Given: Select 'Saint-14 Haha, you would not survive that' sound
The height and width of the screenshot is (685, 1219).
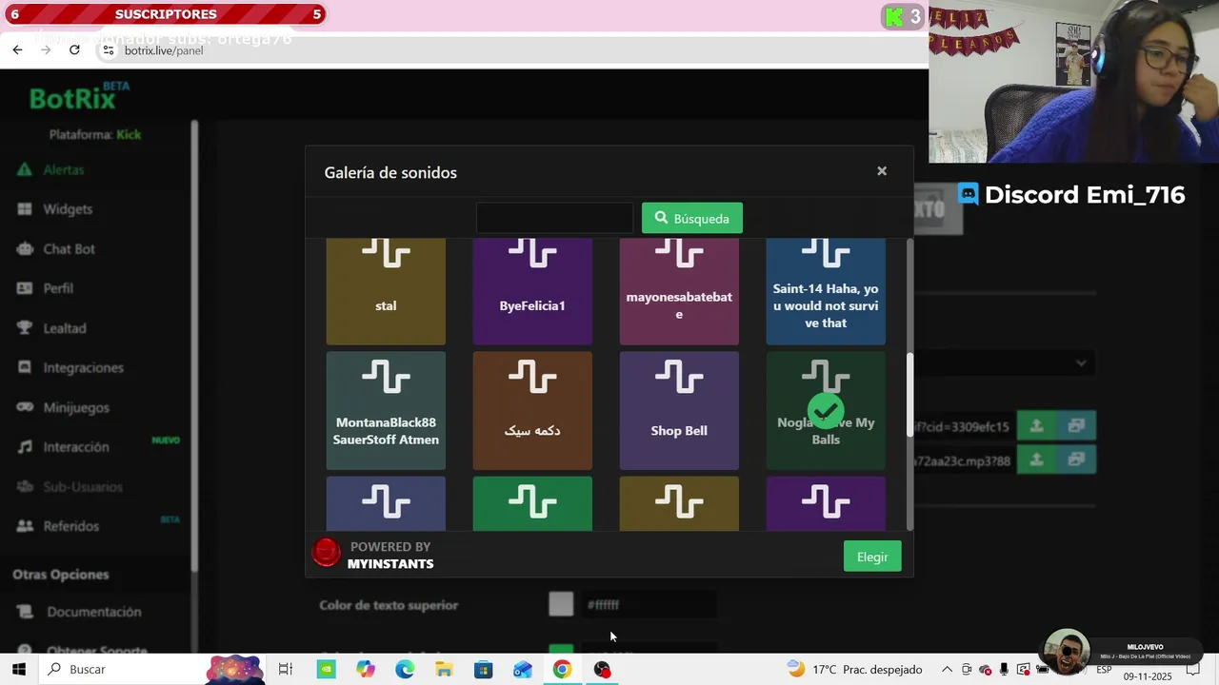Looking at the screenshot, I should pyautogui.click(x=826, y=291).
